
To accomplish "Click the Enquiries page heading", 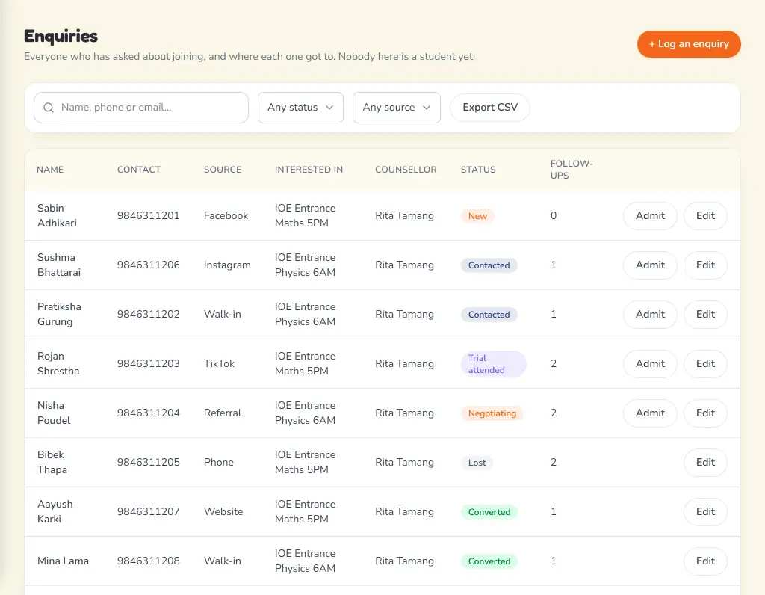I will click(x=61, y=36).
